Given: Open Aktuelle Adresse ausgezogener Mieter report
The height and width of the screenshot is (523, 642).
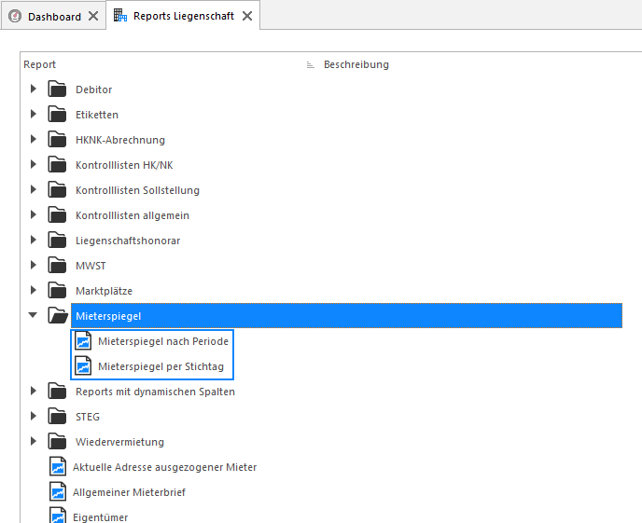Looking at the screenshot, I should point(164,467).
